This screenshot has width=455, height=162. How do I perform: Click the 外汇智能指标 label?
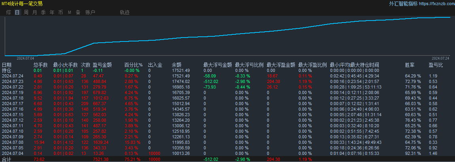(403, 4)
